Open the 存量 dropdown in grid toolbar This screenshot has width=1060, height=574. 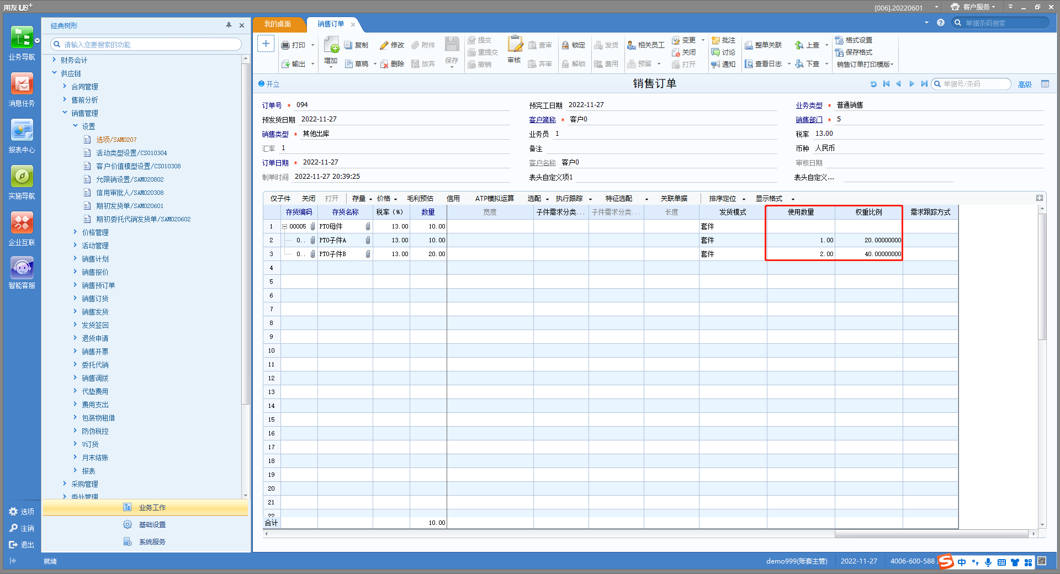click(362, 199)
